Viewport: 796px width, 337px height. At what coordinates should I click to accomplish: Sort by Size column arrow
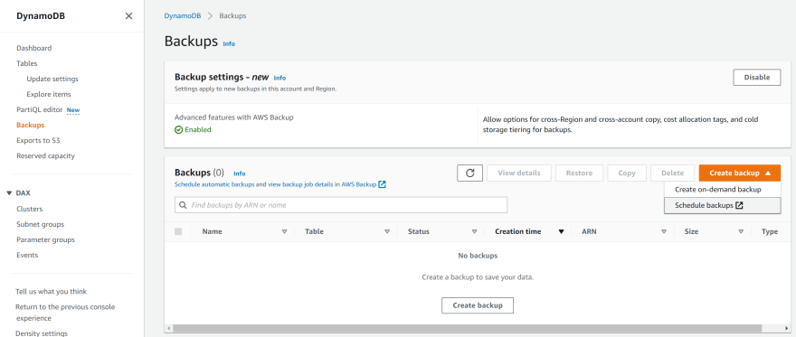coord(741,231)
